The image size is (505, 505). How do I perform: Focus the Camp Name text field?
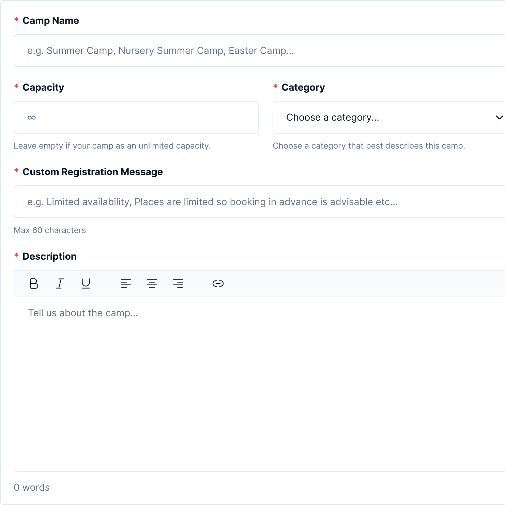tap(259, 50)
